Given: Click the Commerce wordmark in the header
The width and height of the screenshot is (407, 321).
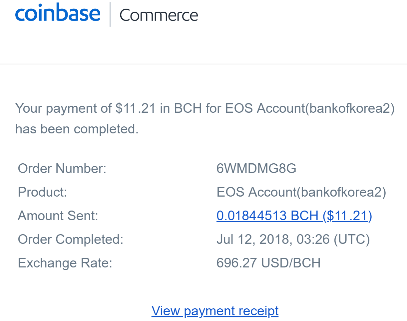Looking at the screenshot, I should pyautogui.click(x=159, y=15).
